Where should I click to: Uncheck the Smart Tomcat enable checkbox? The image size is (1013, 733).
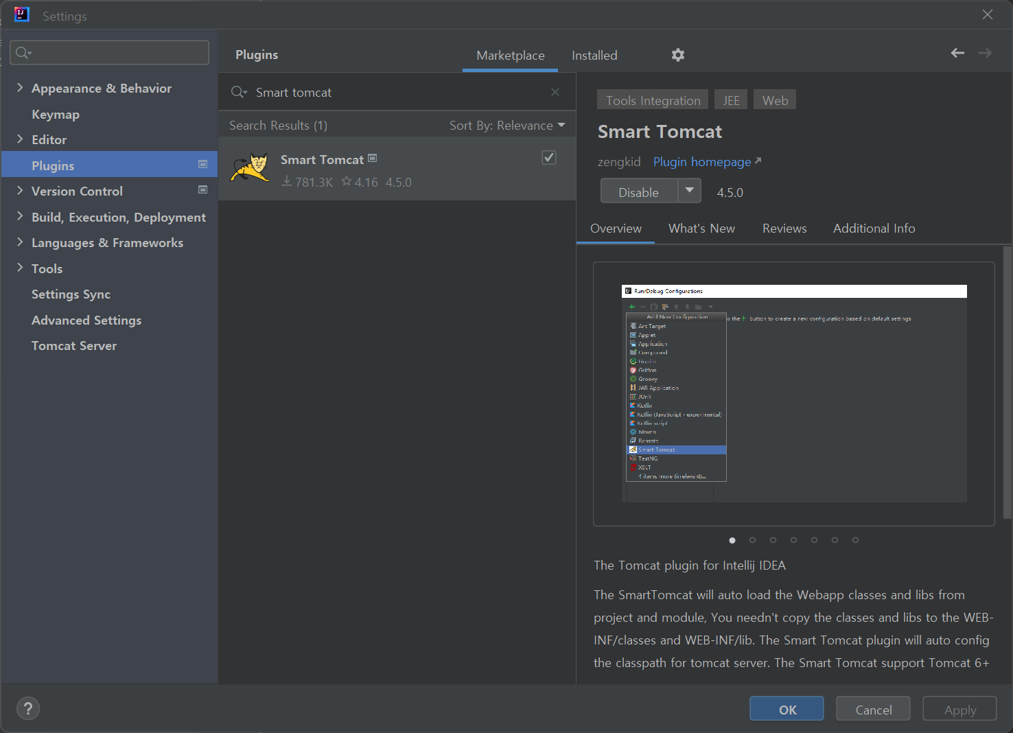coord(548,157)
